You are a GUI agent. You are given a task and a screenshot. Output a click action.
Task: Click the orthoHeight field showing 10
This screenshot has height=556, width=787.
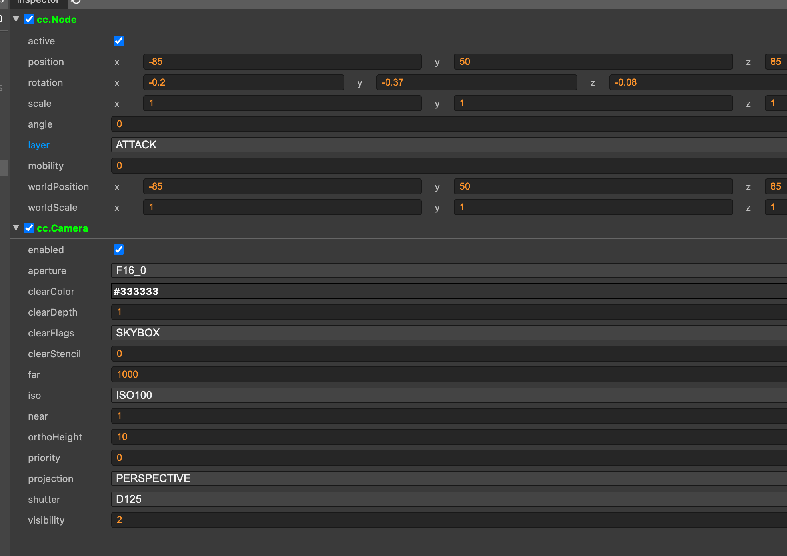click(x=448, y=437)
